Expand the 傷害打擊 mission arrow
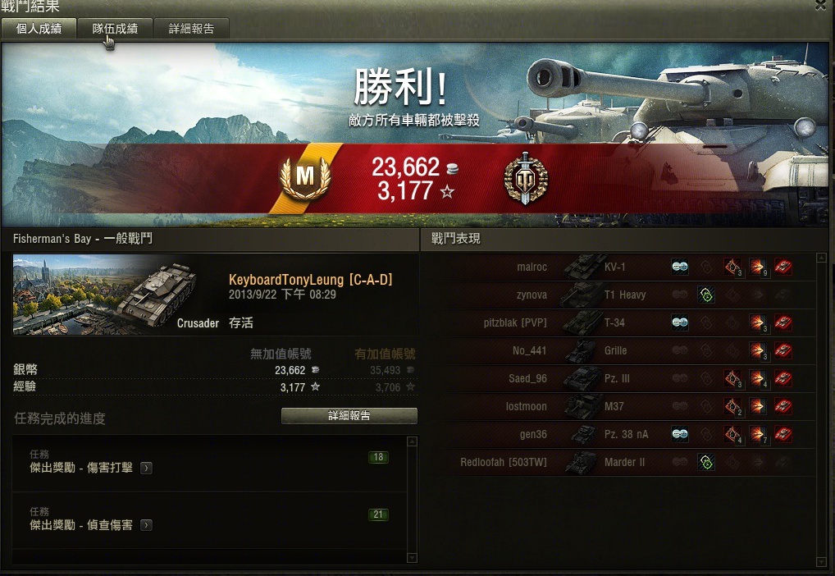The height and width of the screenshot is (576, 835). point(146,468)
